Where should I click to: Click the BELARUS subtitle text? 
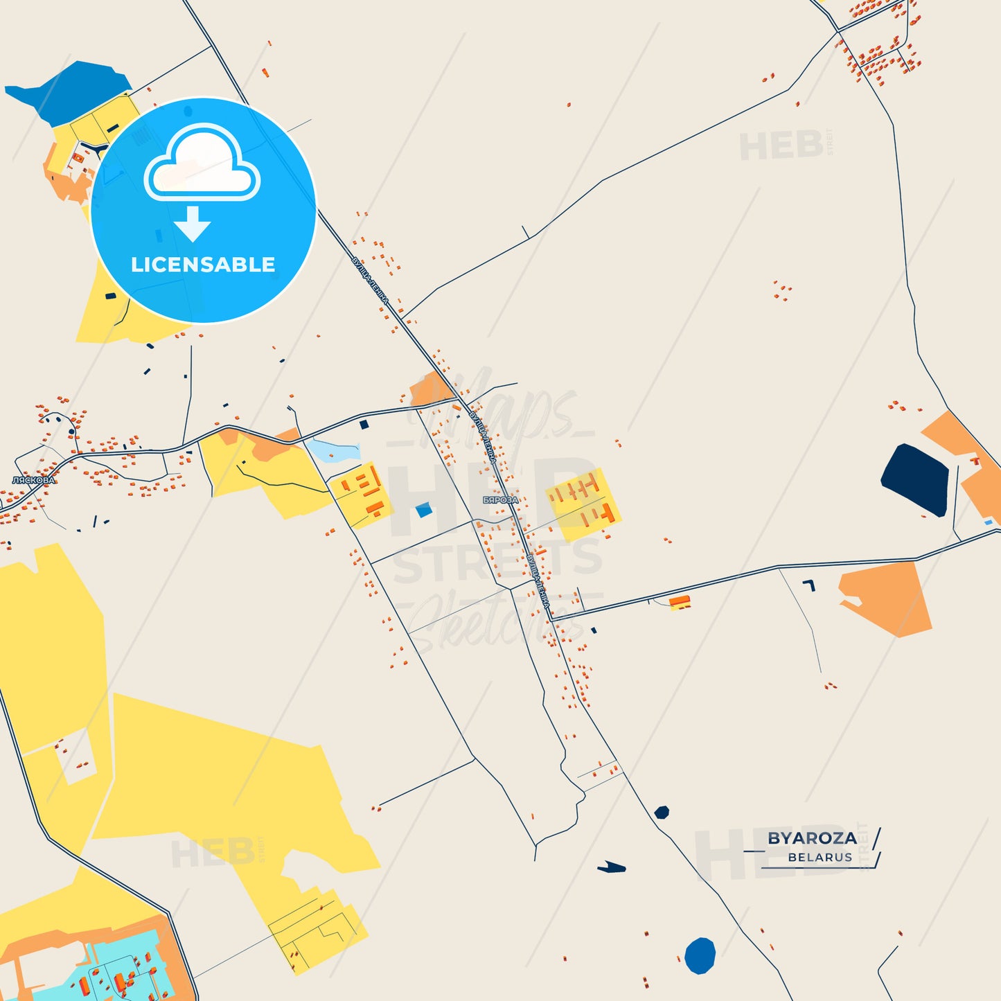[x=820, y=858]
